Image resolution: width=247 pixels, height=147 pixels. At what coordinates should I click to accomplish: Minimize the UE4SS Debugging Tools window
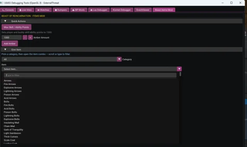[x=223, y=3]
